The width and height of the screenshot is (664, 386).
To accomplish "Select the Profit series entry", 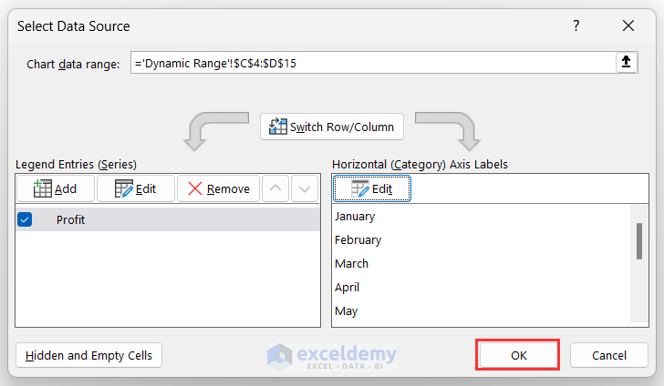I will pos(71,219).
